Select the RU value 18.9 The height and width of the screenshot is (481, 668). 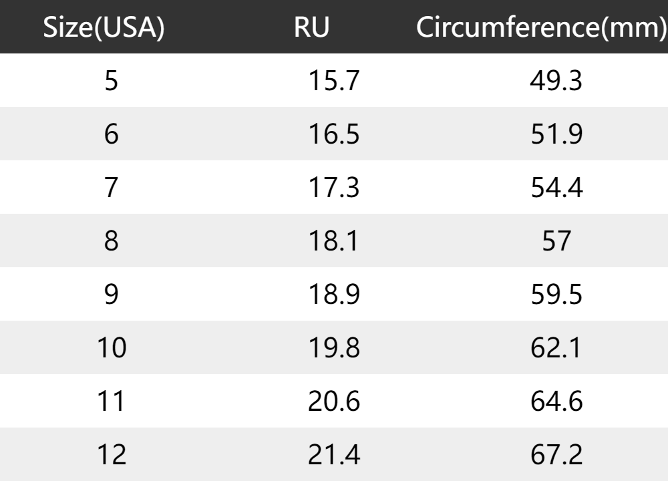coord(334,295)
